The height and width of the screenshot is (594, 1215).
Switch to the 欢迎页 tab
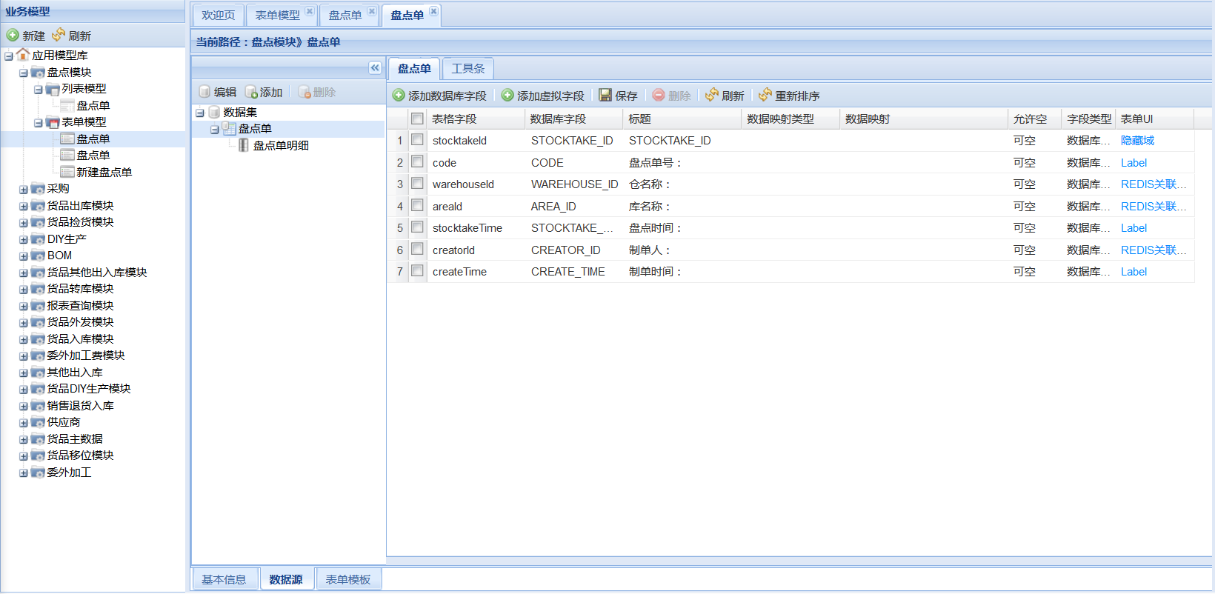pyautogui.click(x=218, y=15)
